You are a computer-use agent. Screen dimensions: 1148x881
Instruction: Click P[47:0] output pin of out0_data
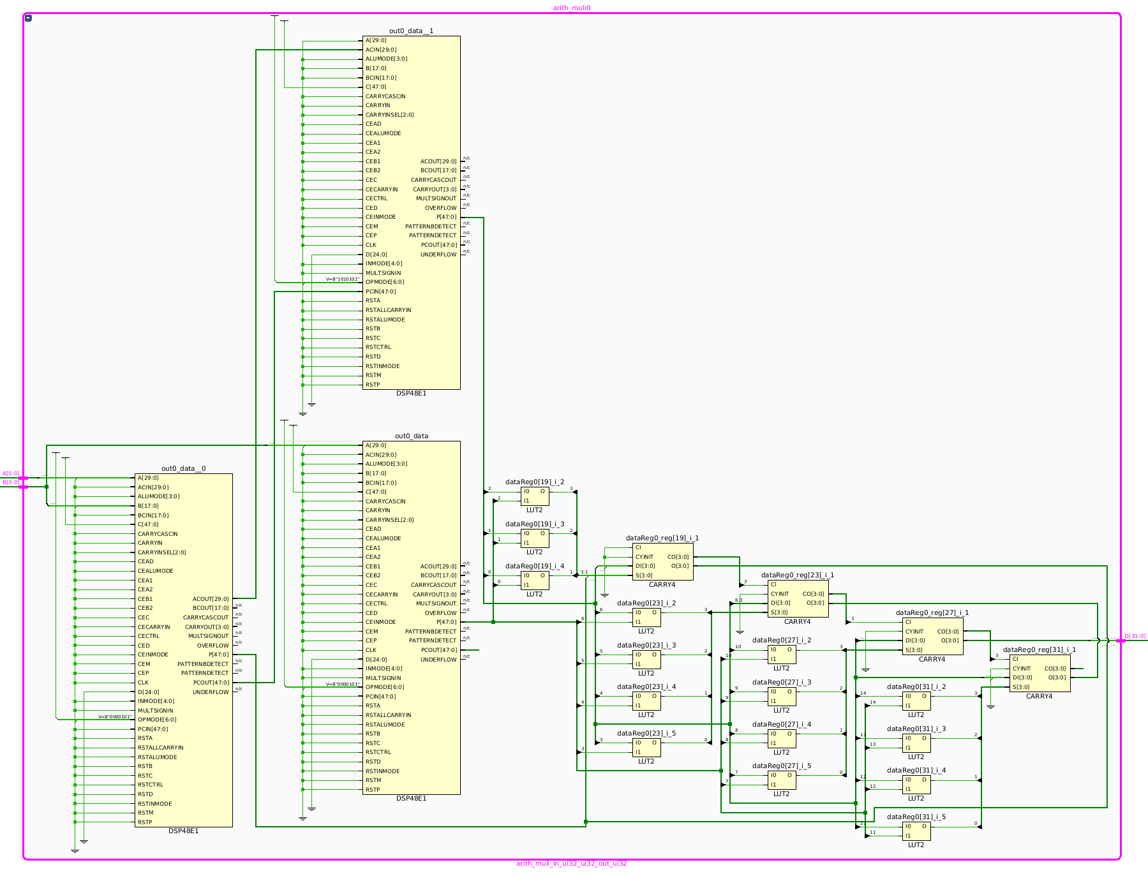(447, 622)
